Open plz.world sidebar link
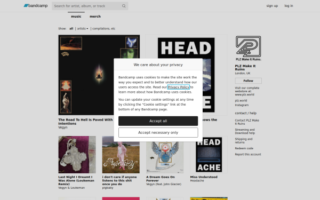The image size is (320, 200). click(241, 101)
